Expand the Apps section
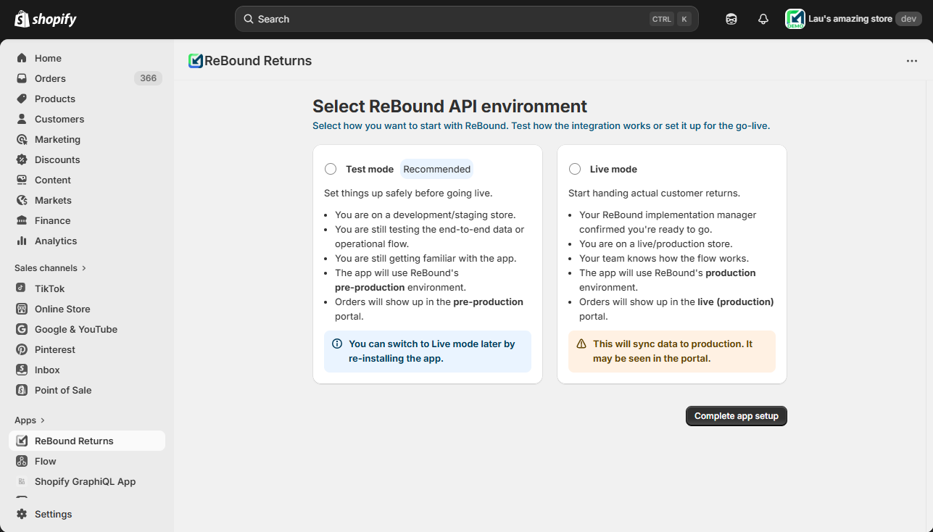Viewport: 933px width, 532px height. coord(30,420)
